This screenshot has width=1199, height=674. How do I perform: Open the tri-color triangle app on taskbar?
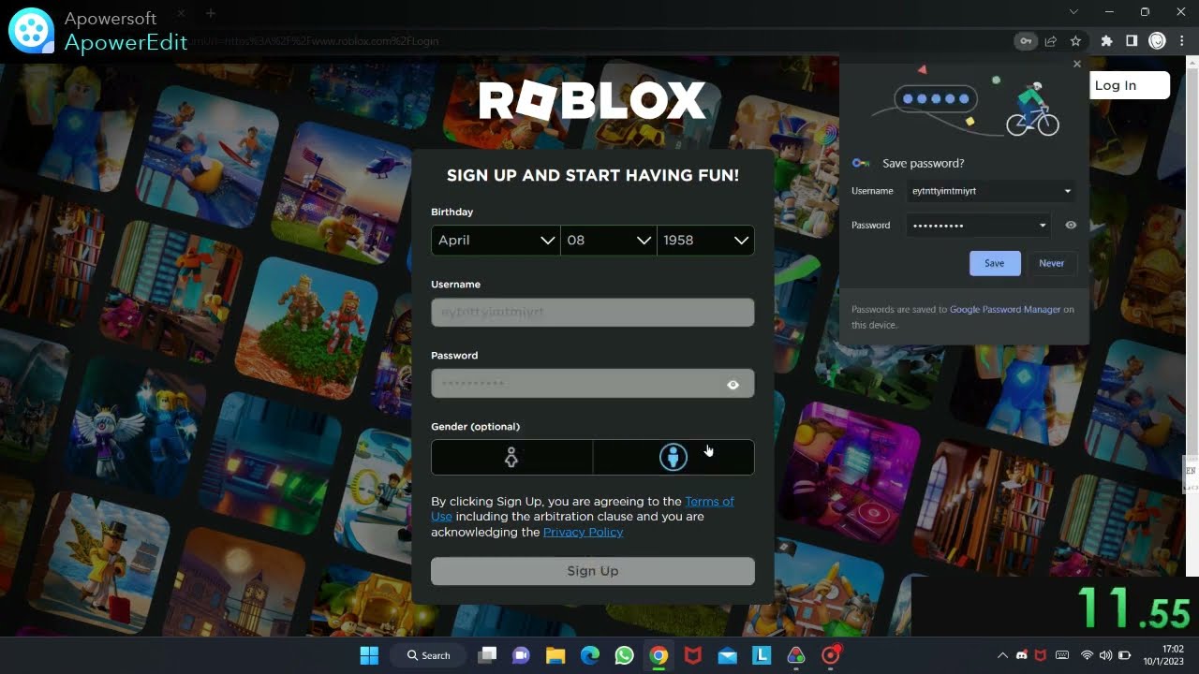pos(796,655)
